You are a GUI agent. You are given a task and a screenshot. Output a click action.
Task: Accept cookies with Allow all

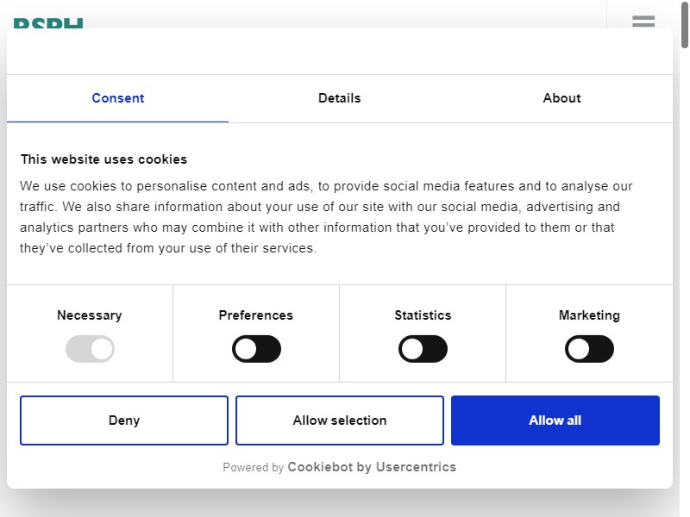(x=555, y=420)
